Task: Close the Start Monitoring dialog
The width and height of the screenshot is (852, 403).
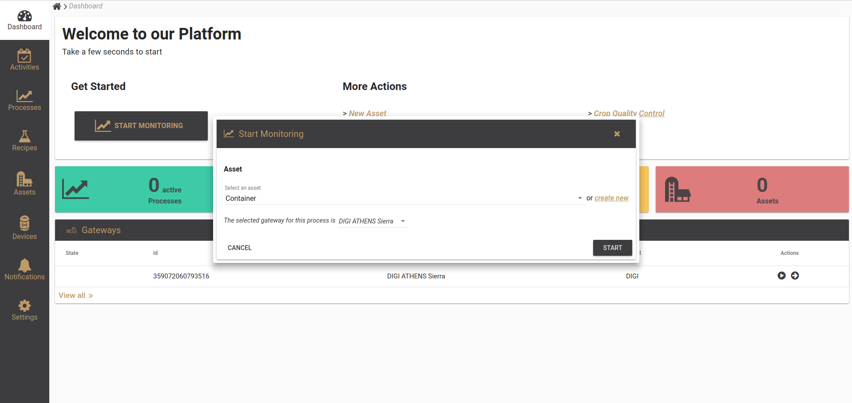Action: coord(617,134)
